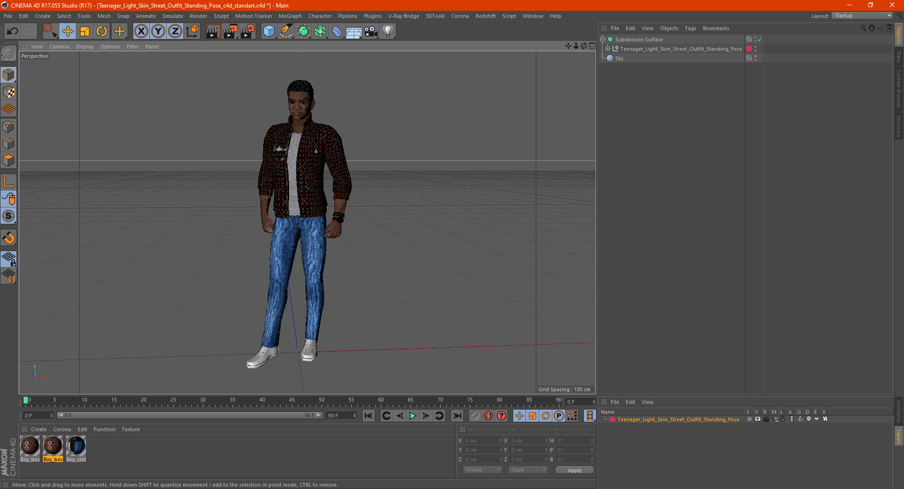Select Boy_cloth material thumbnail

click(x=76, y=449)
